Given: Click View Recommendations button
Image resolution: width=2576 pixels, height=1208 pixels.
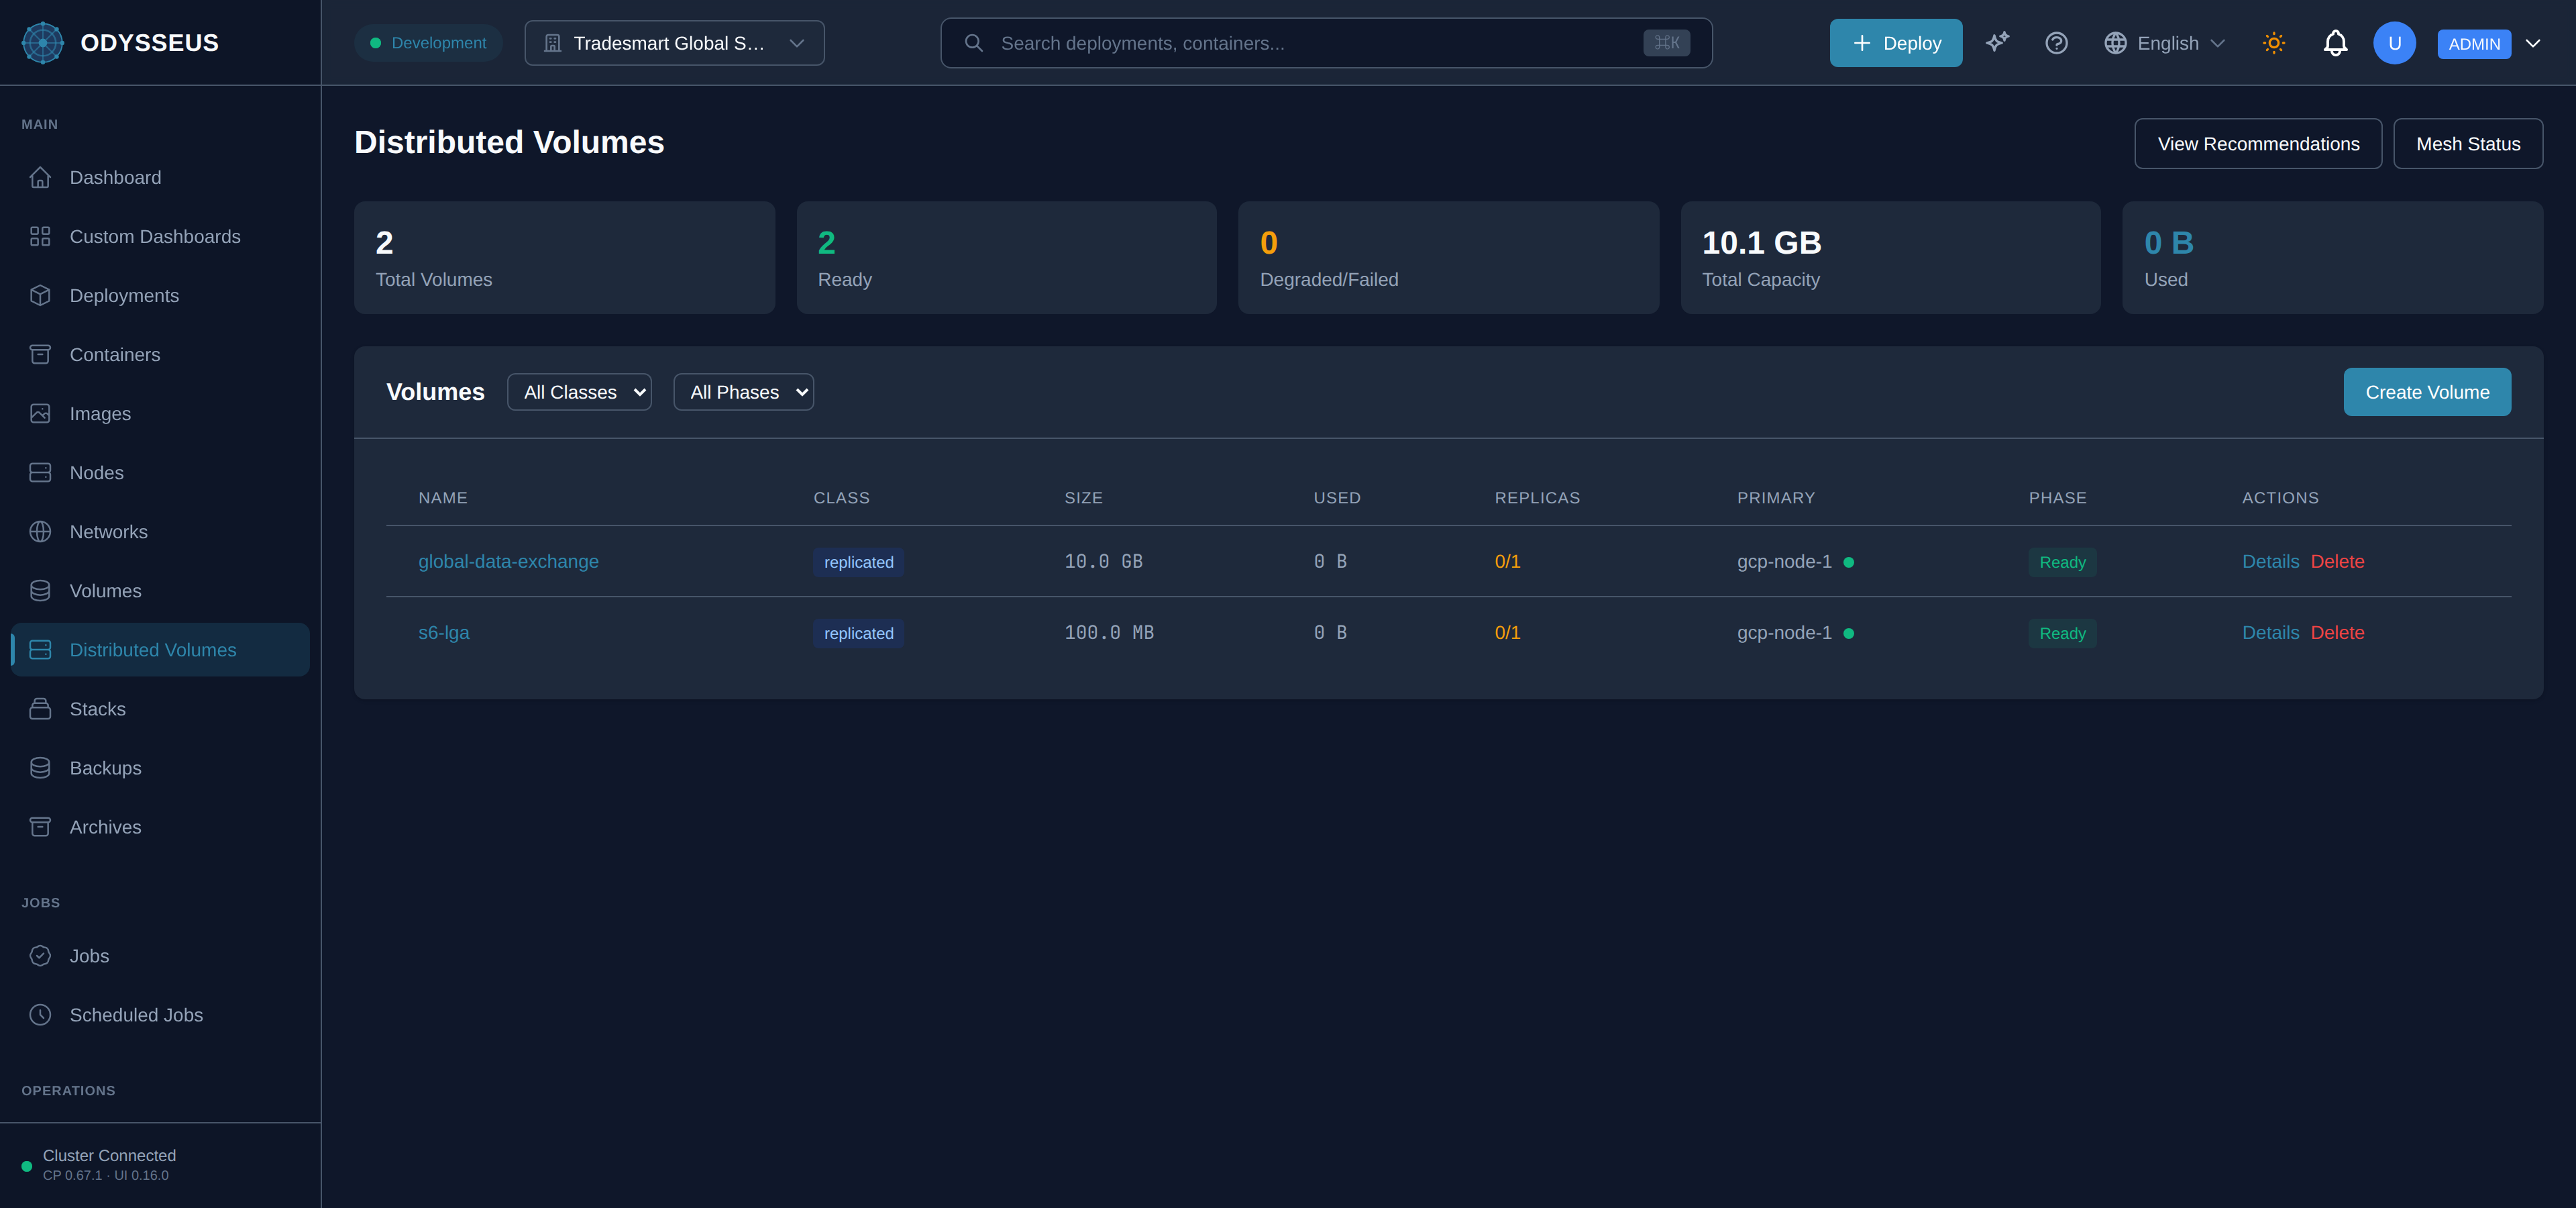Looking at the screenshot, I should click(2258, 143).
